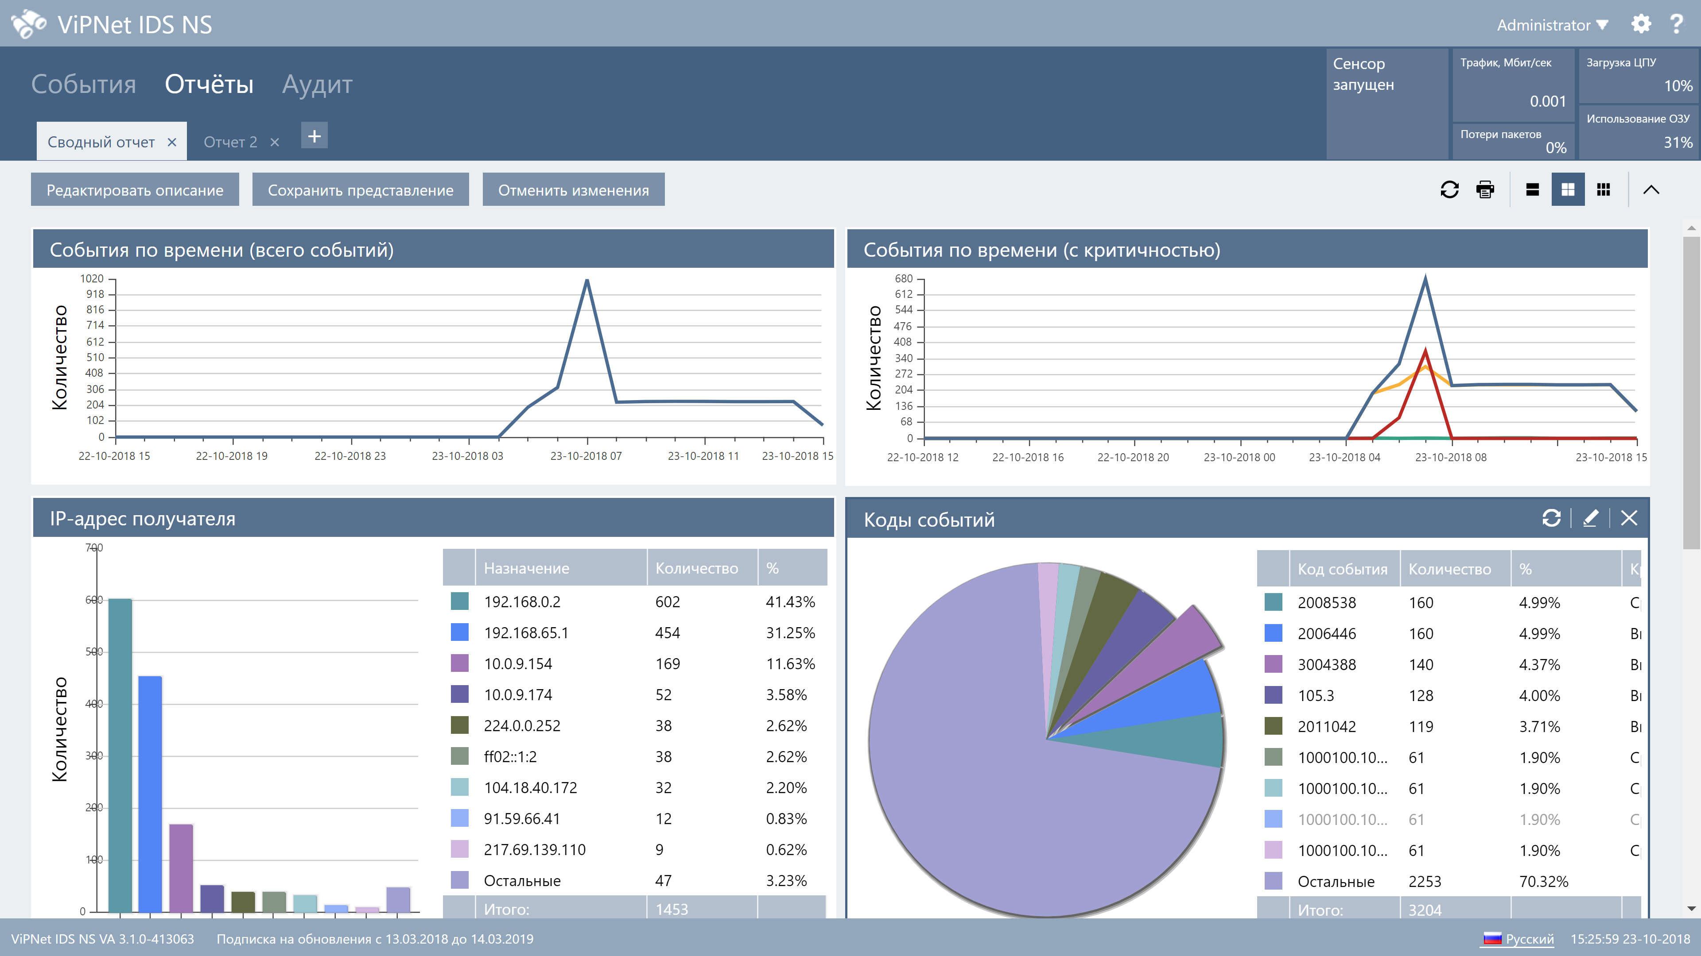Click the 192.168.65.1 blue legend swatch
This screenshot has width=1701, height=956.
click(460, 633)
